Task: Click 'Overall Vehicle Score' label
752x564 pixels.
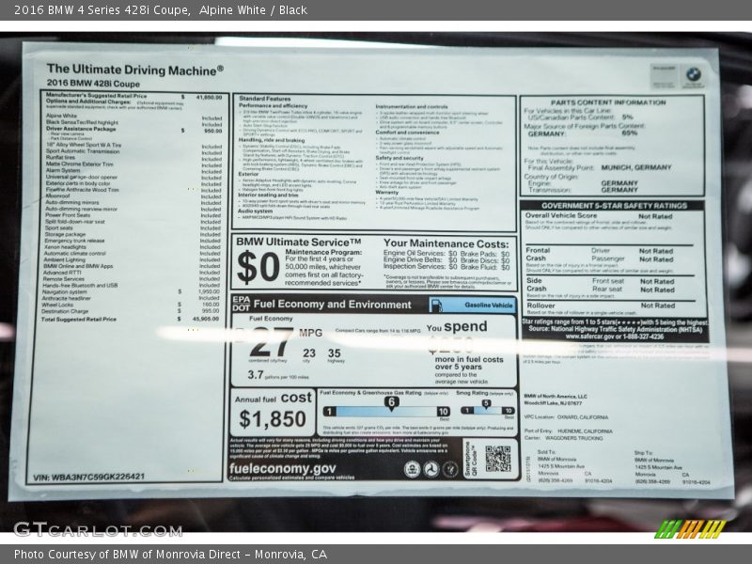Action: pyautogui.click(x=560, y=216)
